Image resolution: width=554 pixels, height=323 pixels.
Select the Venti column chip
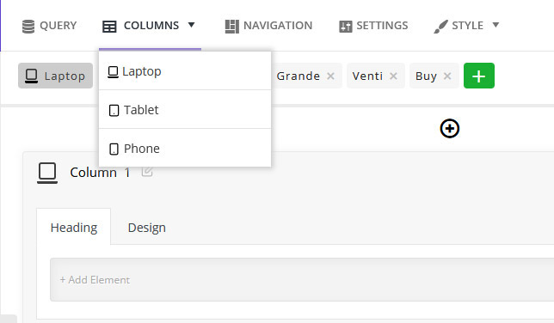click(367, 76)
